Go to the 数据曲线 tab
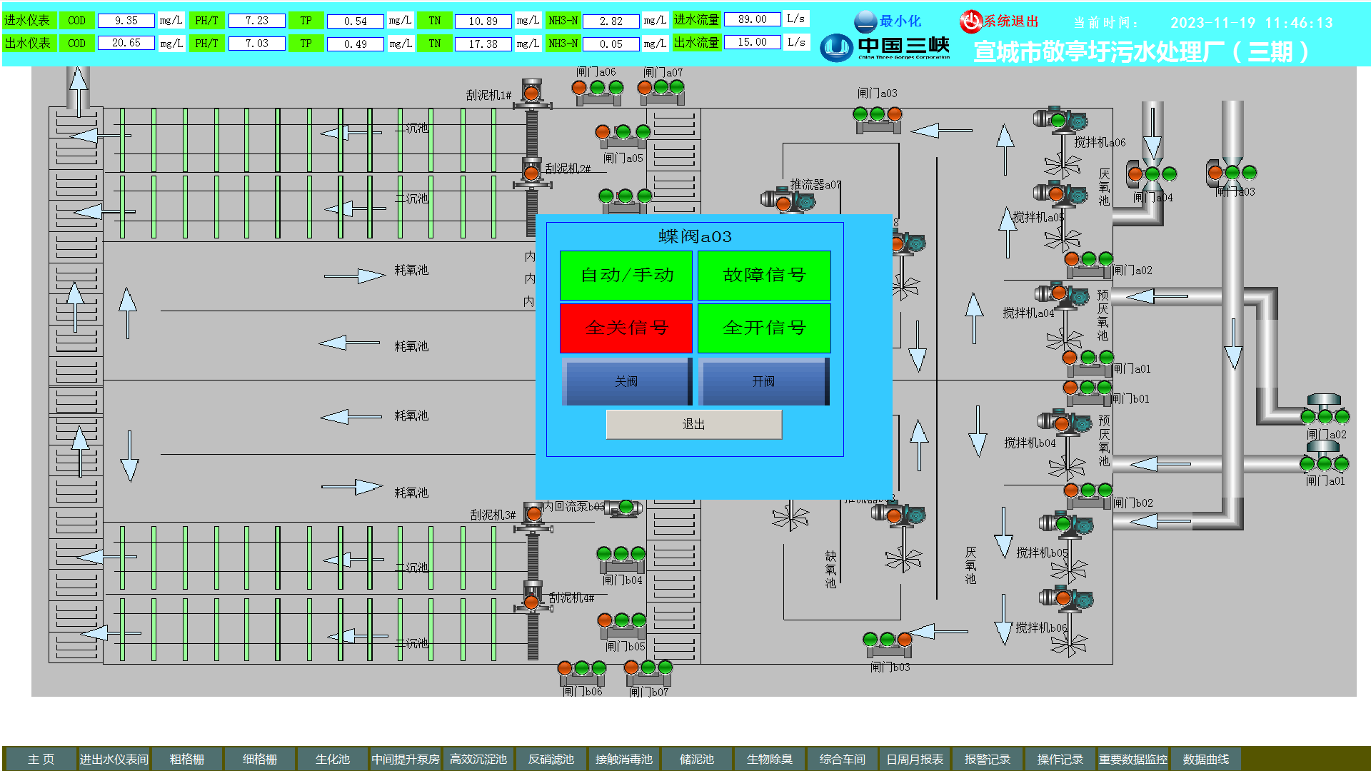This screenshot has width=1371, height=771. (x=1205, y=759)
